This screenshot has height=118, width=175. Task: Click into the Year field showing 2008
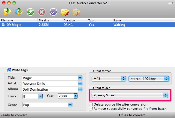point(66,96)
